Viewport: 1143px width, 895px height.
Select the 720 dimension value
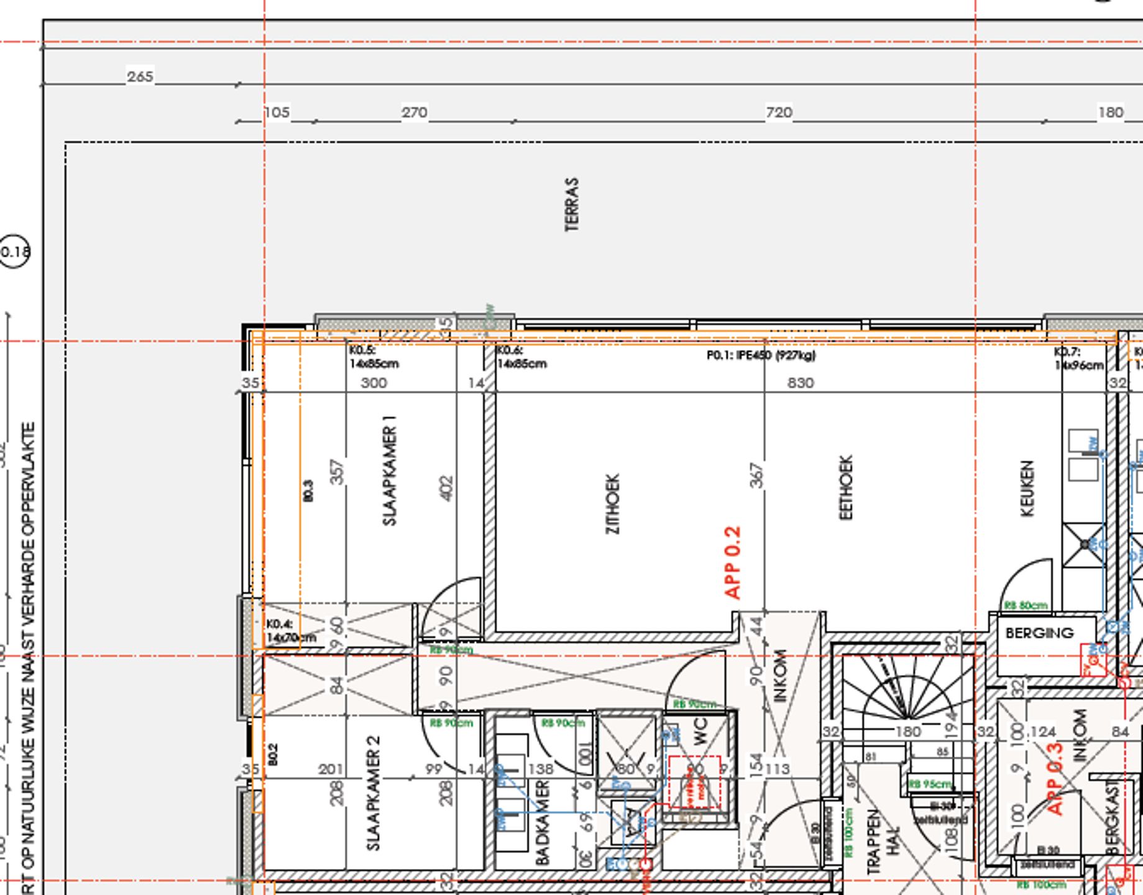tap(779, 112)
